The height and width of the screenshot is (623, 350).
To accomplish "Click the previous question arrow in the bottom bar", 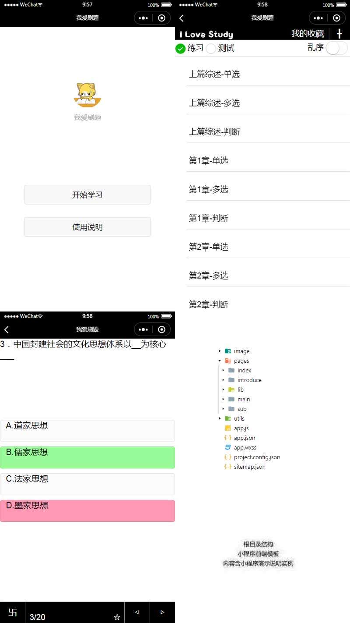I will tap(137, 612).
